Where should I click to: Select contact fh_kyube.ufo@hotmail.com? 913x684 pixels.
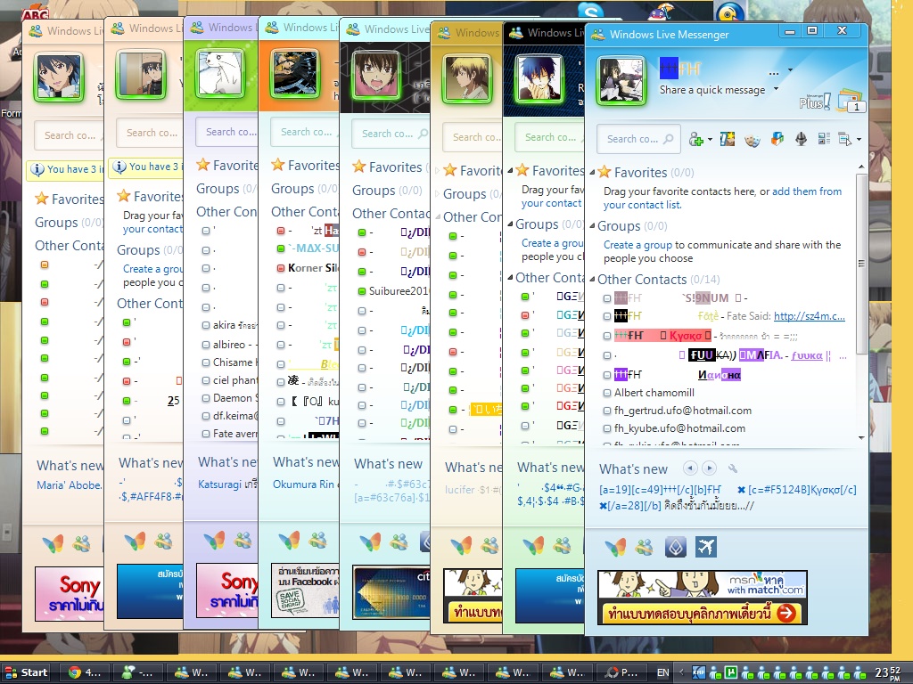[x=679, y=428]
